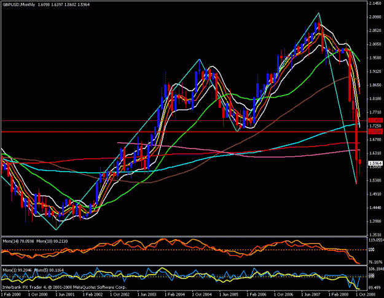Click the 1.8650 price axis label
384x298 pixels.
pos(375,85)
